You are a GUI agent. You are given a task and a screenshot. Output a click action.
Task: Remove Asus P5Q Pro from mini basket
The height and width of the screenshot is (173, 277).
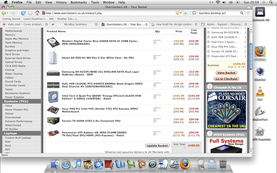pyautogui.click(x=208, y=47)
